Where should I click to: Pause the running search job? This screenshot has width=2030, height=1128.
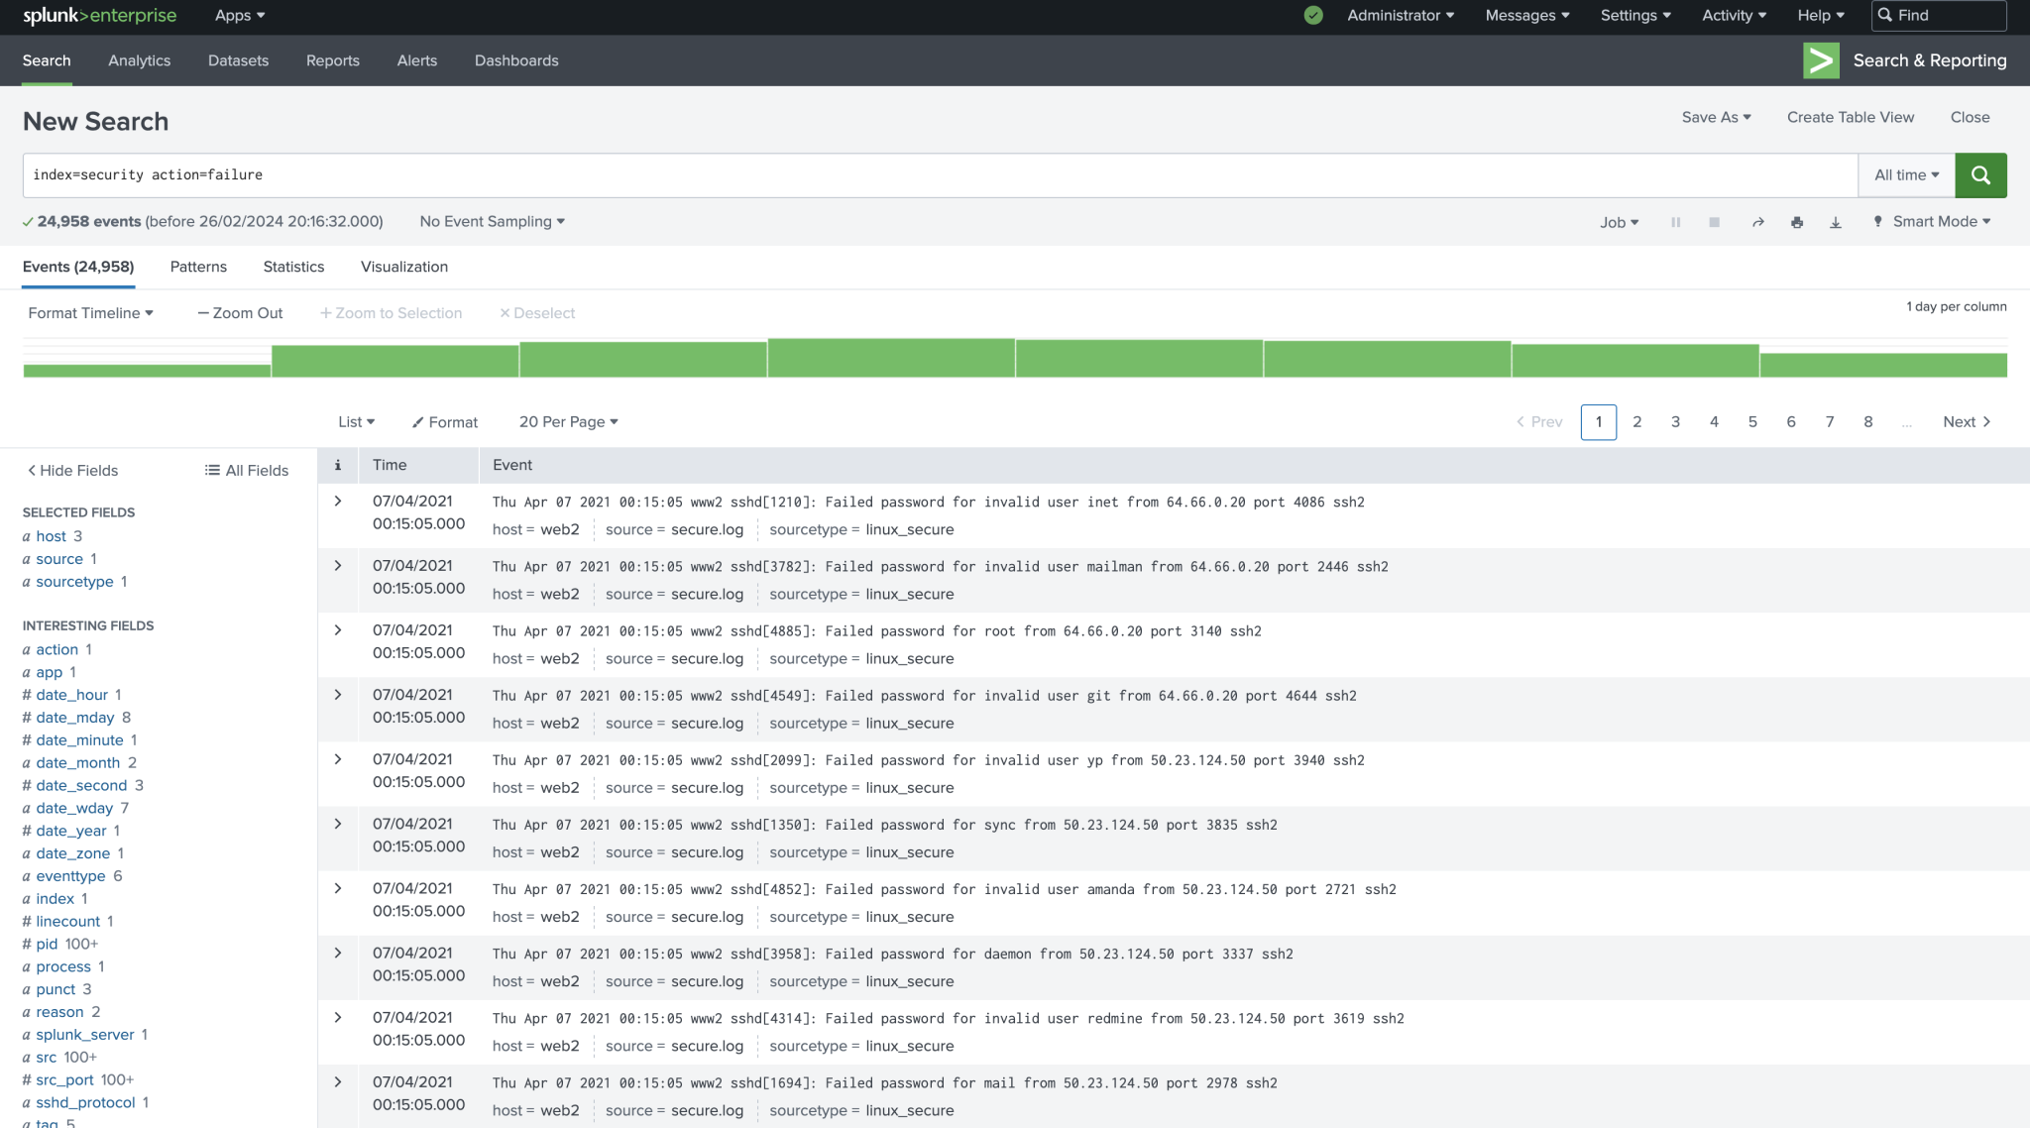coord(1676,222)
